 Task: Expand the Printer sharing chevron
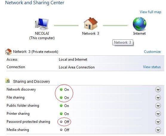(158, 114)
